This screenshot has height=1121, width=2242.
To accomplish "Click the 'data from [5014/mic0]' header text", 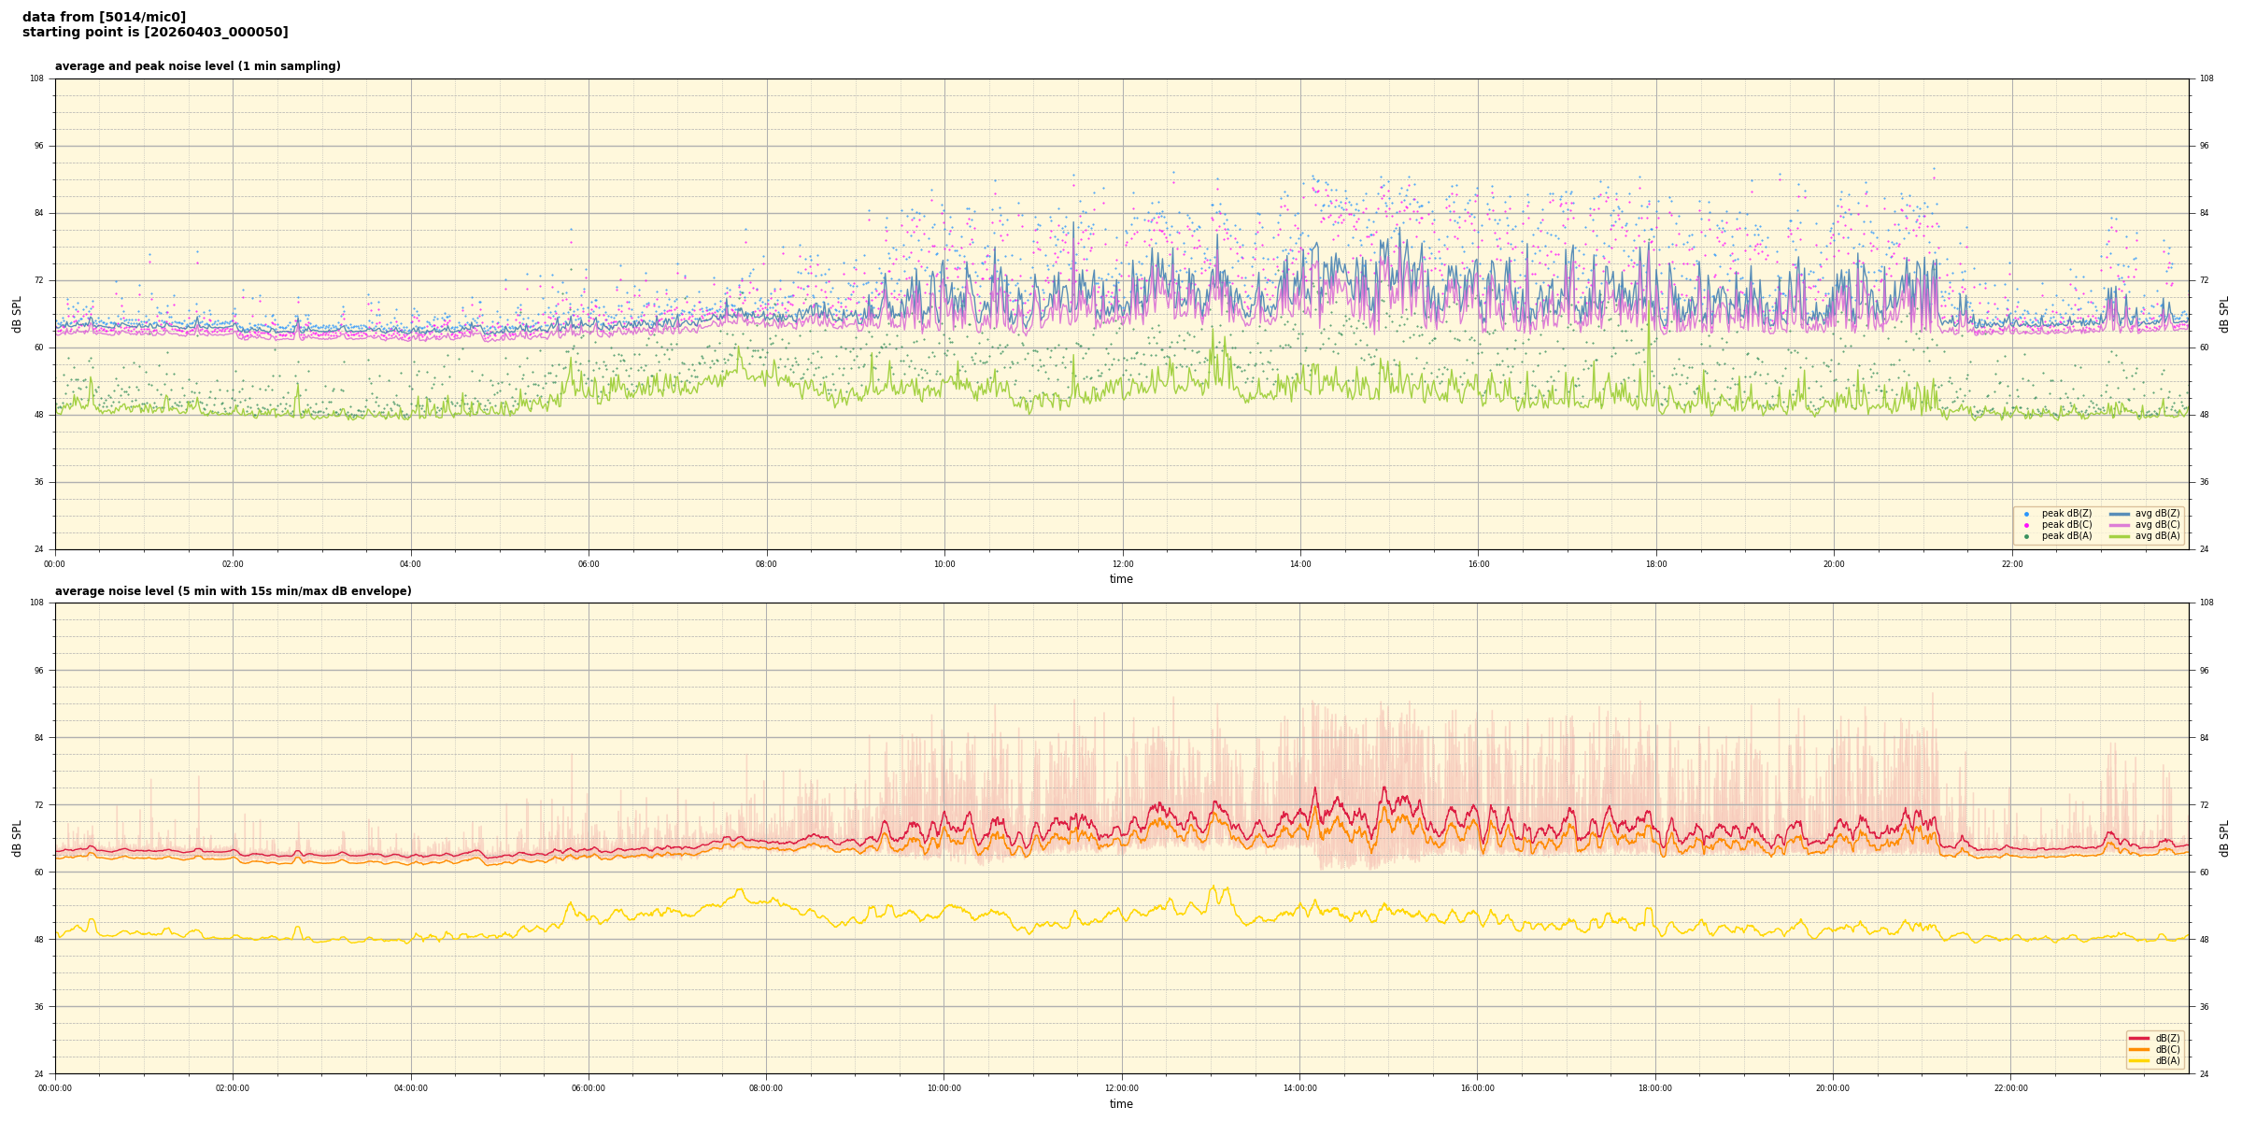I will 104,17.
